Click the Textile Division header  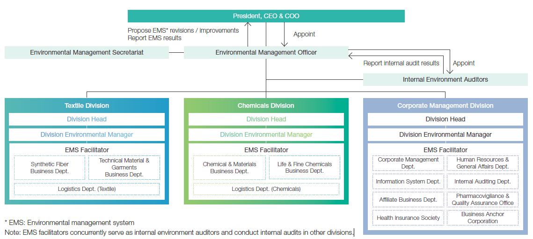(87, 105)
